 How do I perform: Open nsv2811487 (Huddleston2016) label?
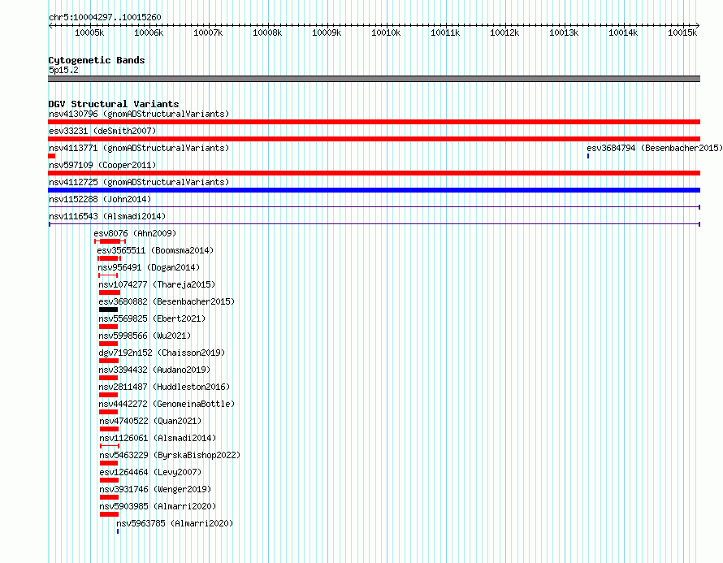click(x=164, y=387)
